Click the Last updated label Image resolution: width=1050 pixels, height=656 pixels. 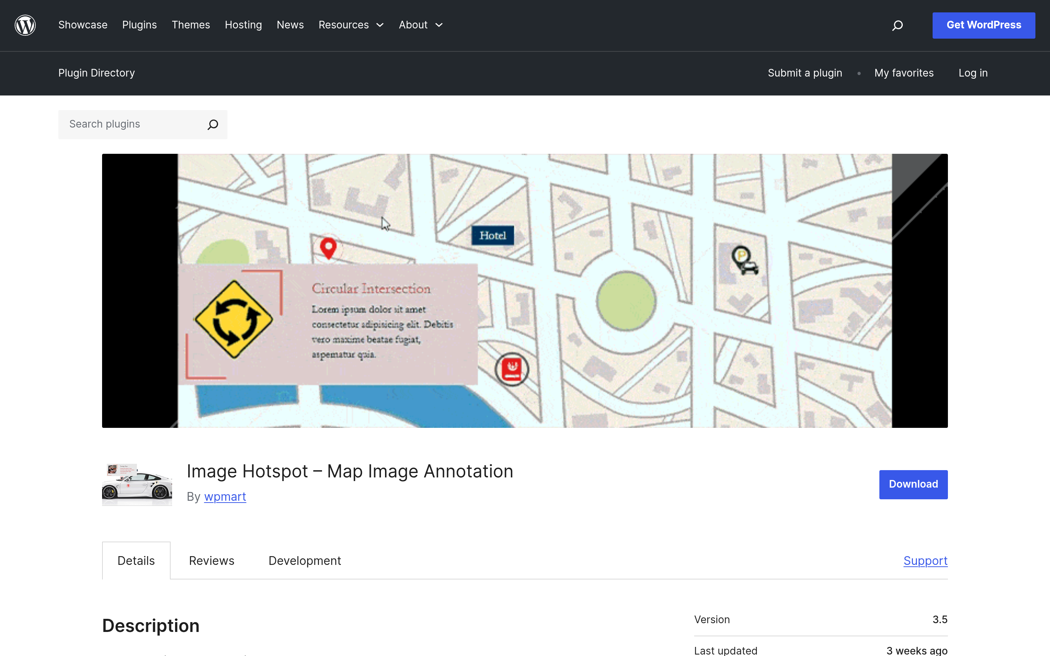(x=726, y=651)
